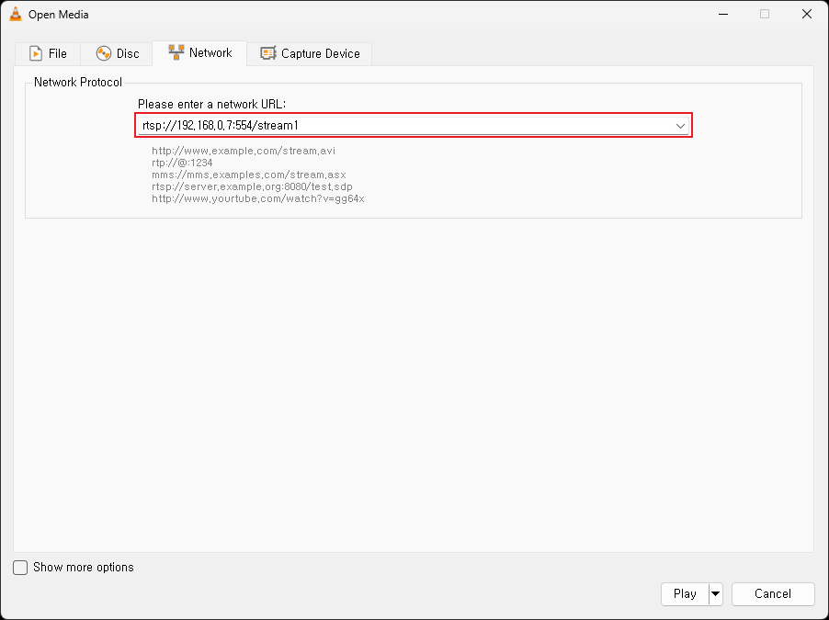Select the Network tab label
The height and width of the screenshot is (620, 829).
[x=210, y=53]
